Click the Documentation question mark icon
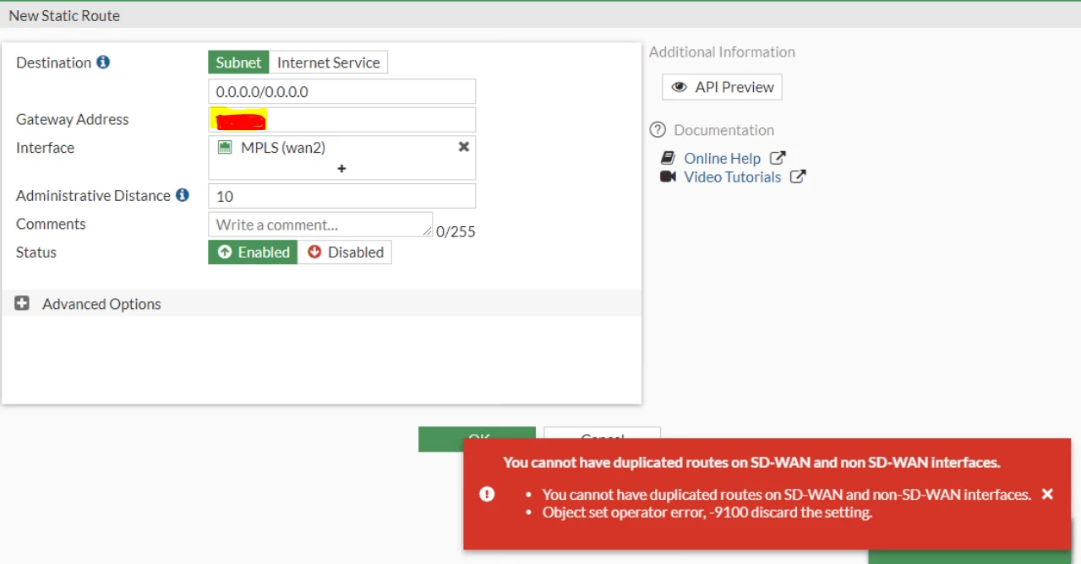The height and width of the screenshot is (564, 1081). [x=658, y=130]
